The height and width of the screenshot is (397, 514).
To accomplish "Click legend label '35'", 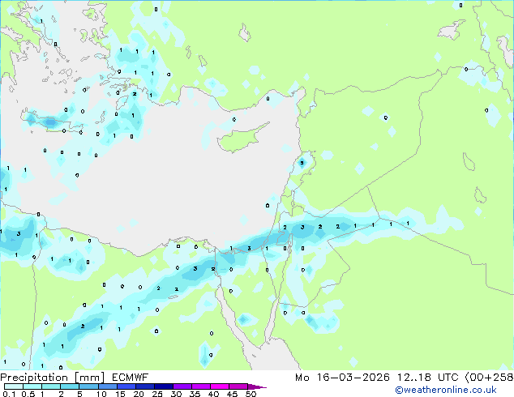I will [x=195, y=394].
